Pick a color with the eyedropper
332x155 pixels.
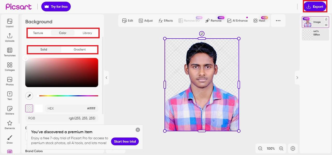(x=29, y=96)
